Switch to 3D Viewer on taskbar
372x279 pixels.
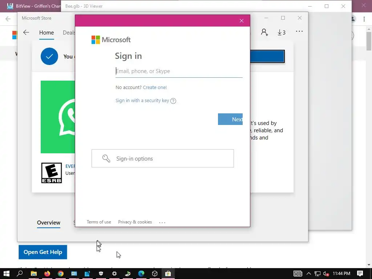pyautogui.click(x=155, y=274)
